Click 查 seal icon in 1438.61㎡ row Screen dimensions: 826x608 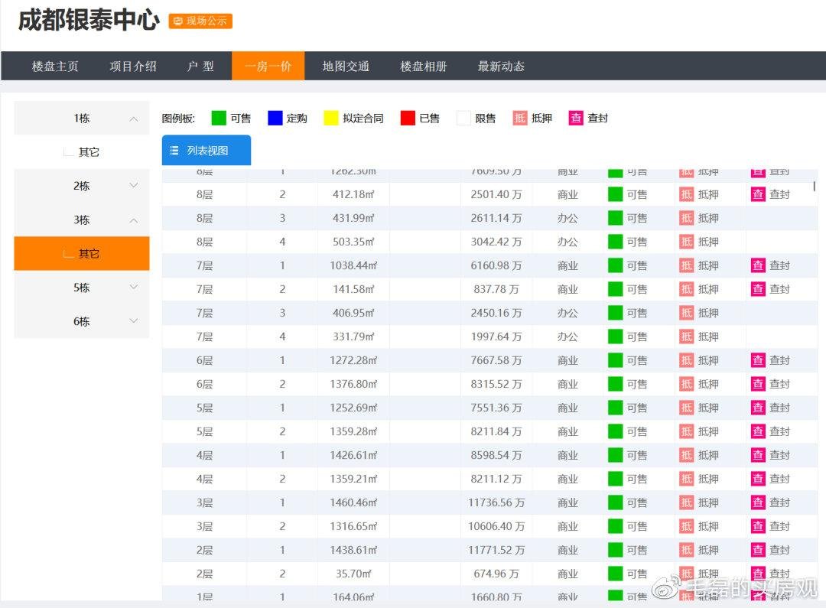(758, 550)
